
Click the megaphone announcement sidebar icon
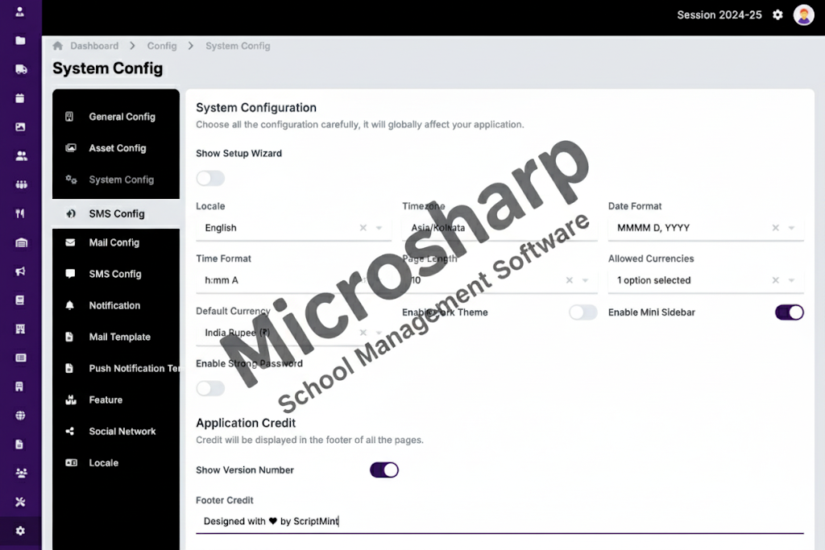(20, 271)
